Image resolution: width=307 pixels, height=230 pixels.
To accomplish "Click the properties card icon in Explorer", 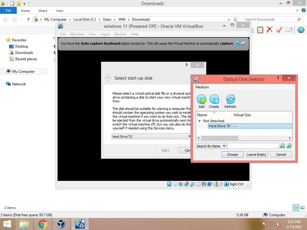I will 289,30.
